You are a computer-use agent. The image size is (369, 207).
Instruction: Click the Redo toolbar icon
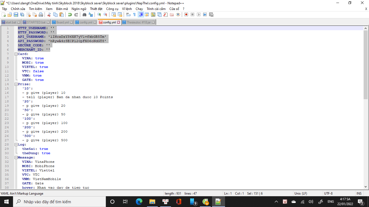pyautogui.click(x=76, y=15)
